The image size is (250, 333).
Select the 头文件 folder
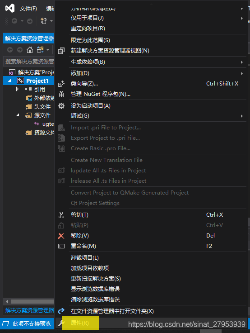[x=42, y=107]
